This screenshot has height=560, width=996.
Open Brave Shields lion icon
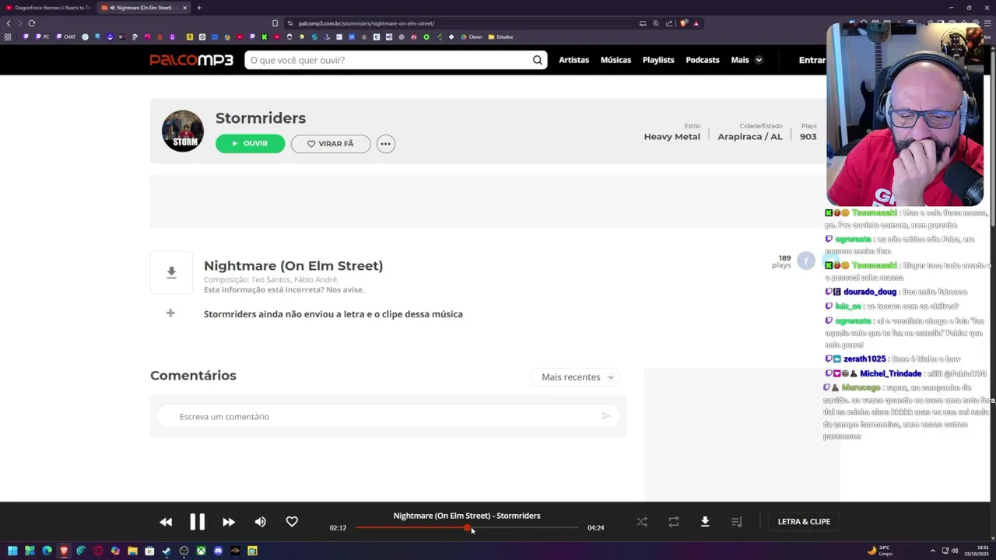point(683,23)
